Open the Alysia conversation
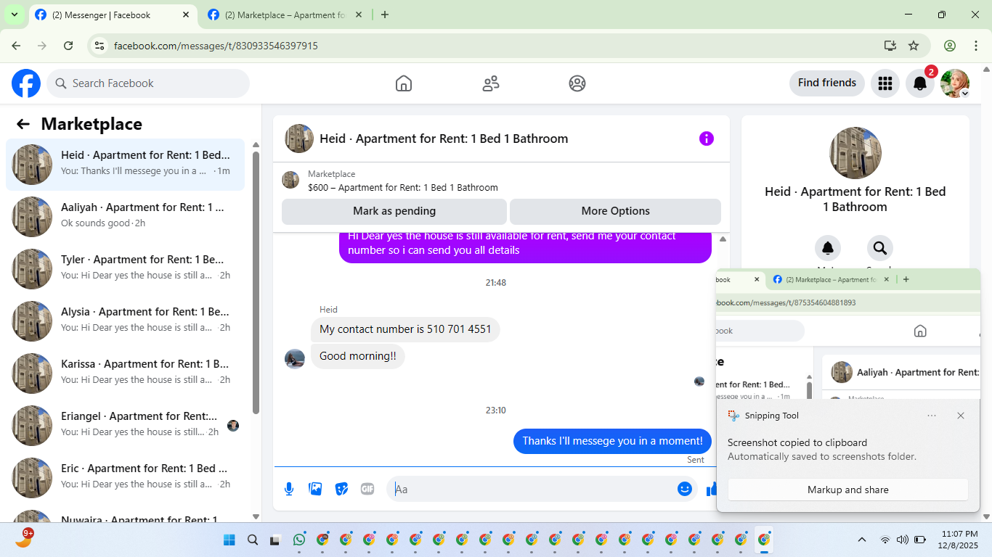This screenshot has width=992, height=557. point(126,321)
